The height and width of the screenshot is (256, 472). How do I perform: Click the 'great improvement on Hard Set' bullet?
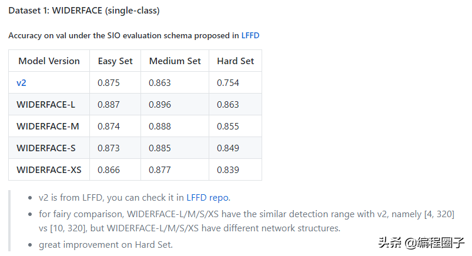click(x=106, y=244)
